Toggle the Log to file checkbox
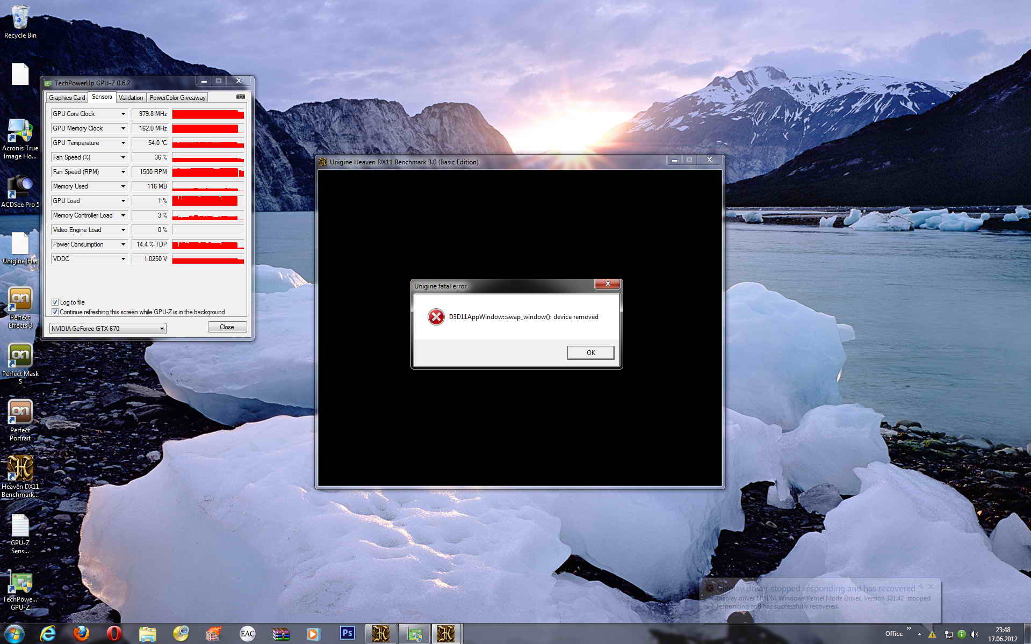This screenshot has width=1031, height=644. (x=55, y=302)
